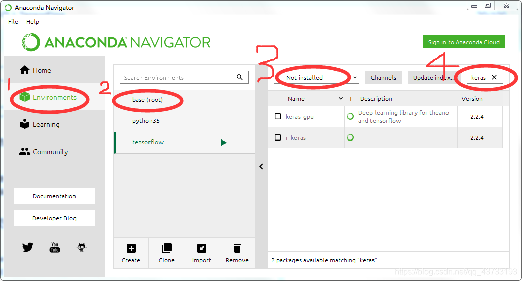
Task: Open the Community section
Action: [x=44, y=152]
